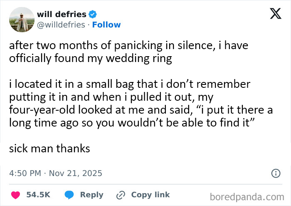Click the X logo icon

pos(273,14)
